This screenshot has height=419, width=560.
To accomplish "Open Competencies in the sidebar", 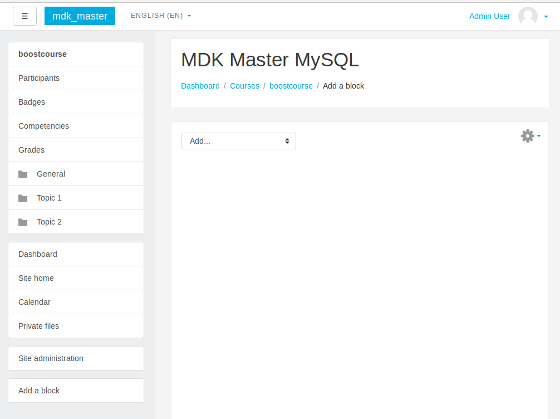I will [76, 126].
